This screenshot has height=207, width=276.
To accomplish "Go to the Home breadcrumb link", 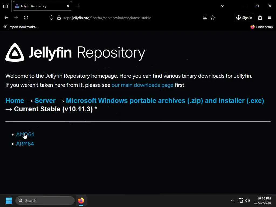I will pos(15,101).
